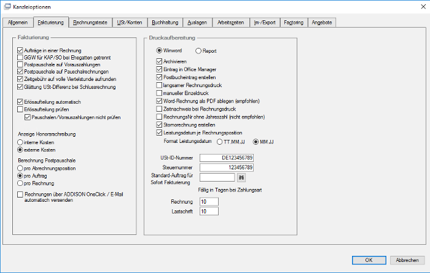Disable Erlösaufteilung automatisch
430x273 pixels.
pyautogui.click(x=20, y=102)
